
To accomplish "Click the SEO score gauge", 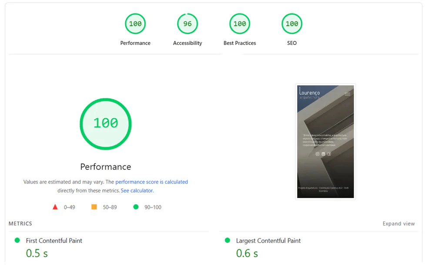I will coord(291,23).
